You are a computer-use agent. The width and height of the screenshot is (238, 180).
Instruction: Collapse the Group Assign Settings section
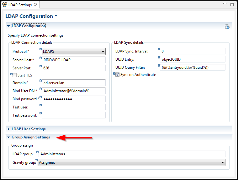[8, 137]
